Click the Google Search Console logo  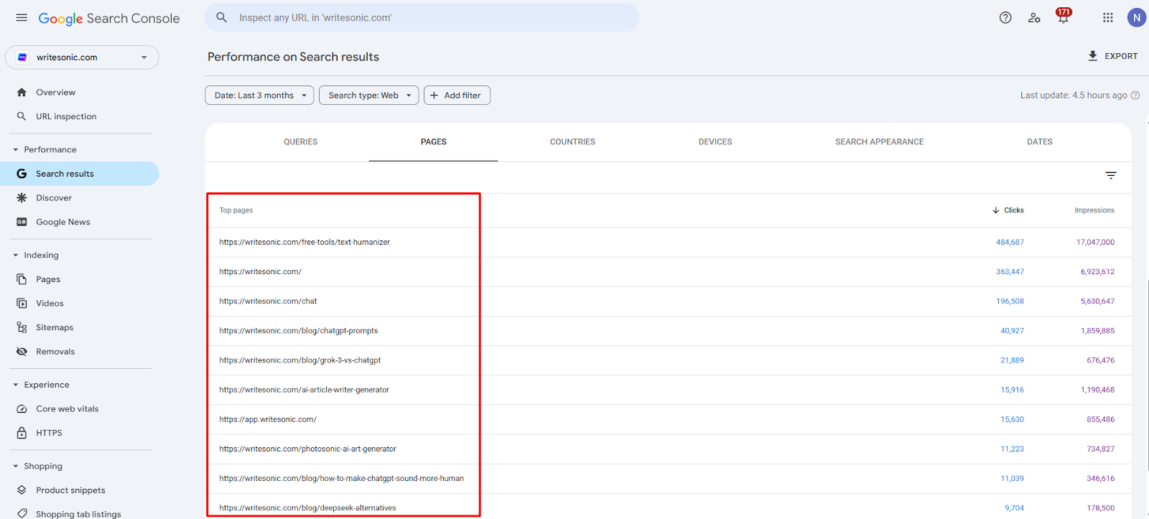coord(109,19)
